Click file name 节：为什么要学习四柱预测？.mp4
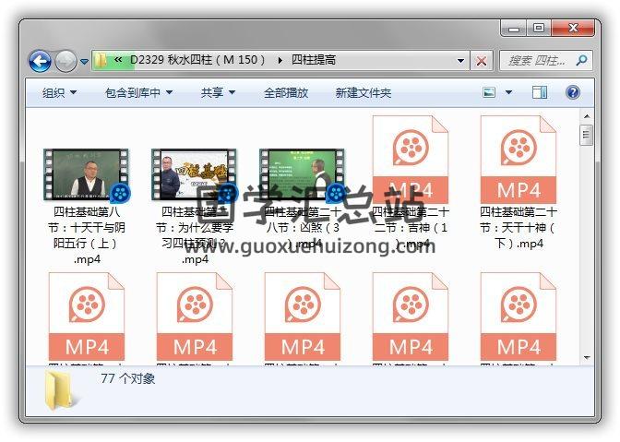Viewport: 620px width, 442px height. 195,235
